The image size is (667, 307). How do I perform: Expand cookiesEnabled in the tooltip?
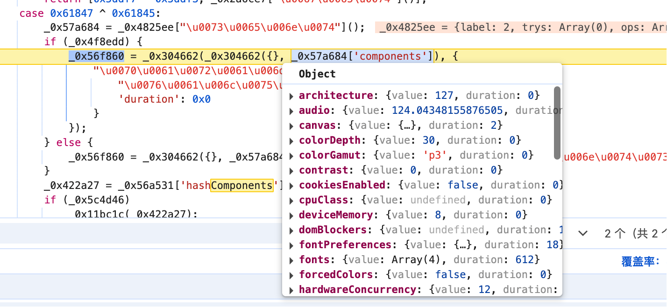point(291,186)
